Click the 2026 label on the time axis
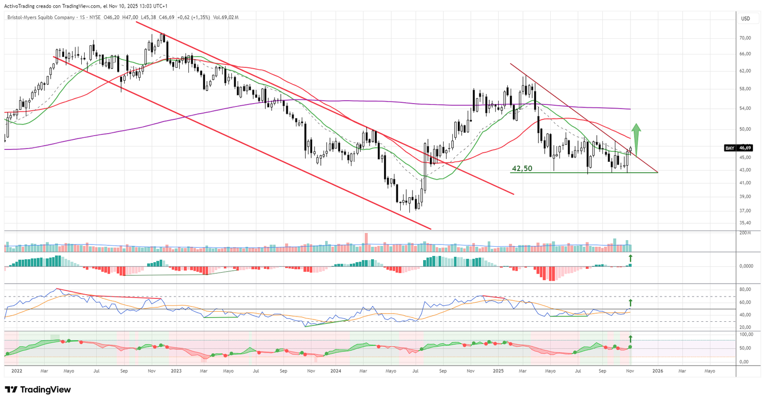 point(658,371)
